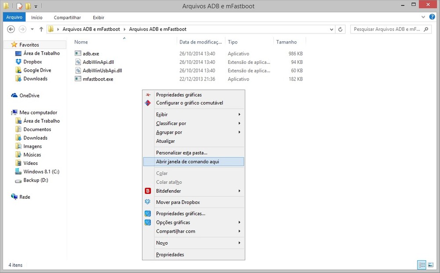Switch to details view in status bar
This screenshot has width=440, height=273.
[422, 265]
